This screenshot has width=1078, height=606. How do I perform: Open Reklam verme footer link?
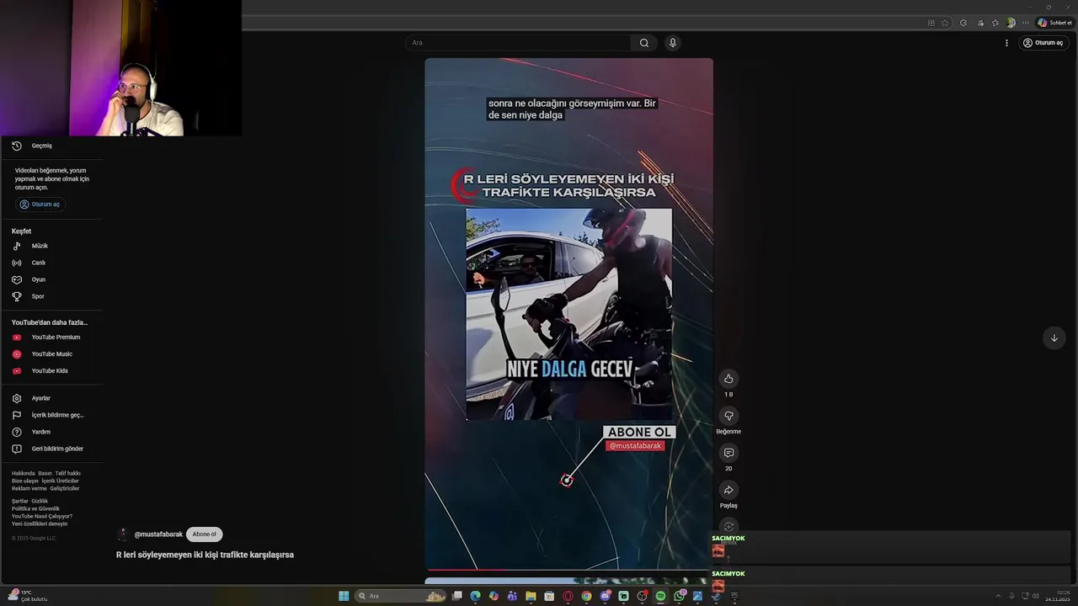tap(29, 489)
